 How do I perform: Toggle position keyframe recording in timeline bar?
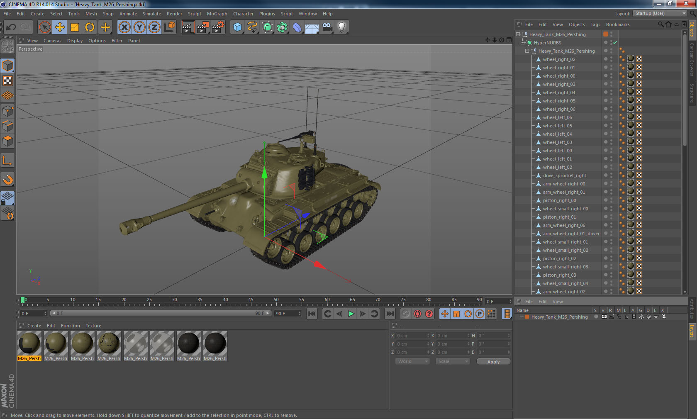pyautogui.click(x=445, y=314)
